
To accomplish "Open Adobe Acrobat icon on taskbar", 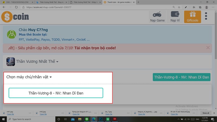I will 115,119.
